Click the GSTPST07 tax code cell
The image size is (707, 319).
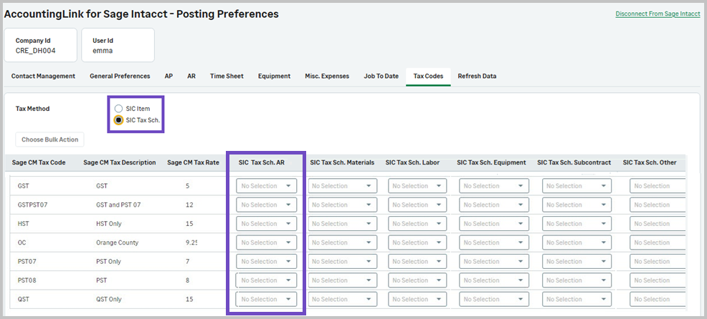point(32,205)
